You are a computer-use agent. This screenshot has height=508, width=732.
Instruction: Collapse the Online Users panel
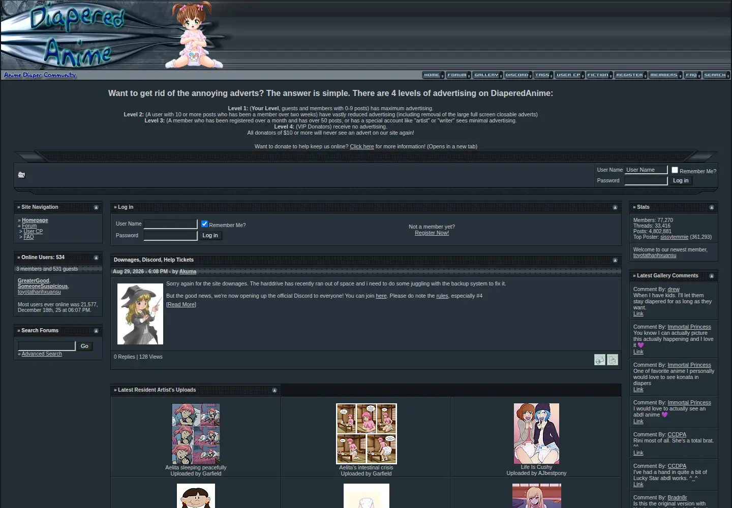(96, 258)
